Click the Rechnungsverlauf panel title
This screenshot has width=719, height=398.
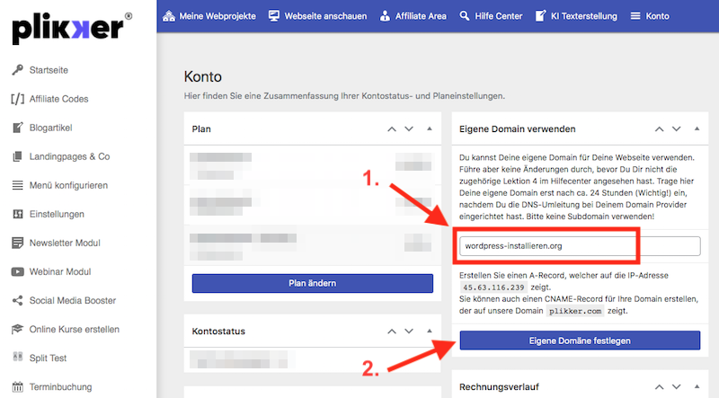point(499,387)
